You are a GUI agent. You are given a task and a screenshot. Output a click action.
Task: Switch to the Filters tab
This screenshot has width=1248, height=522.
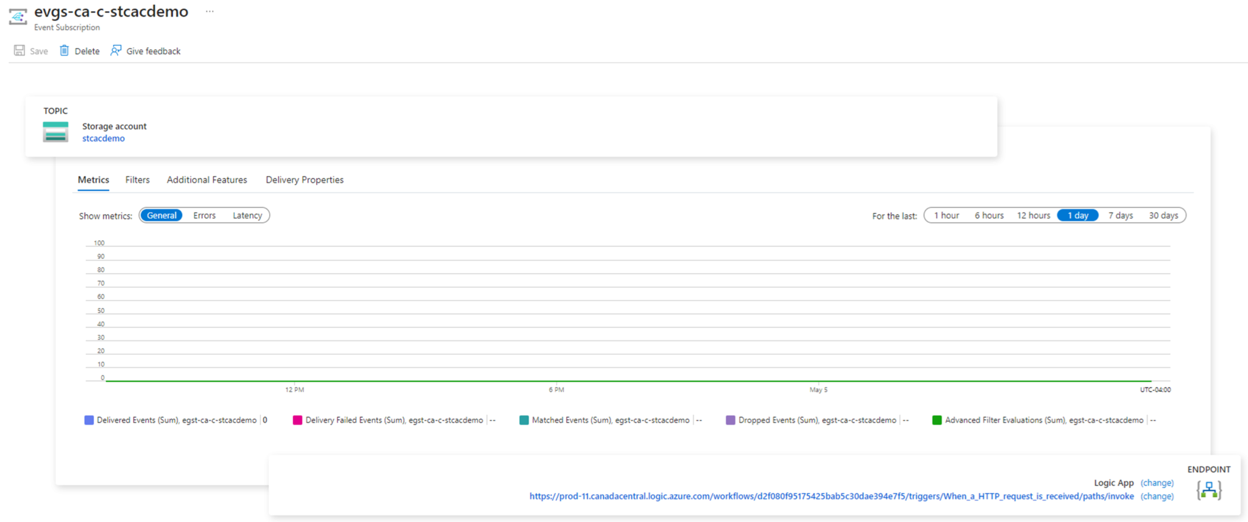pos(137,180)
